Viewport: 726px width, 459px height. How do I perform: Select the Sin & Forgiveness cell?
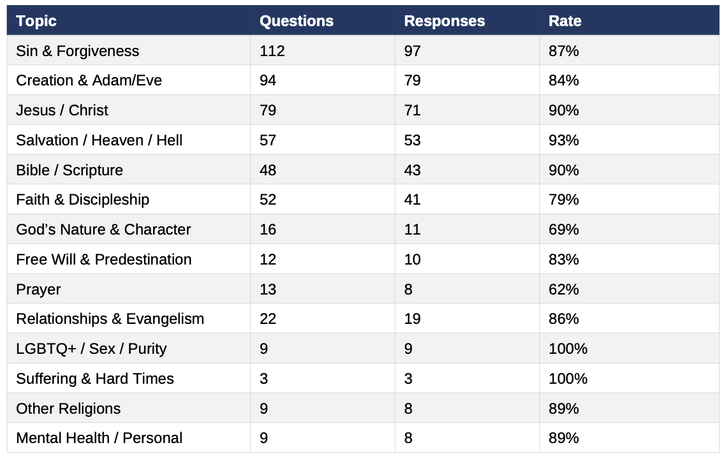(129, 50)
